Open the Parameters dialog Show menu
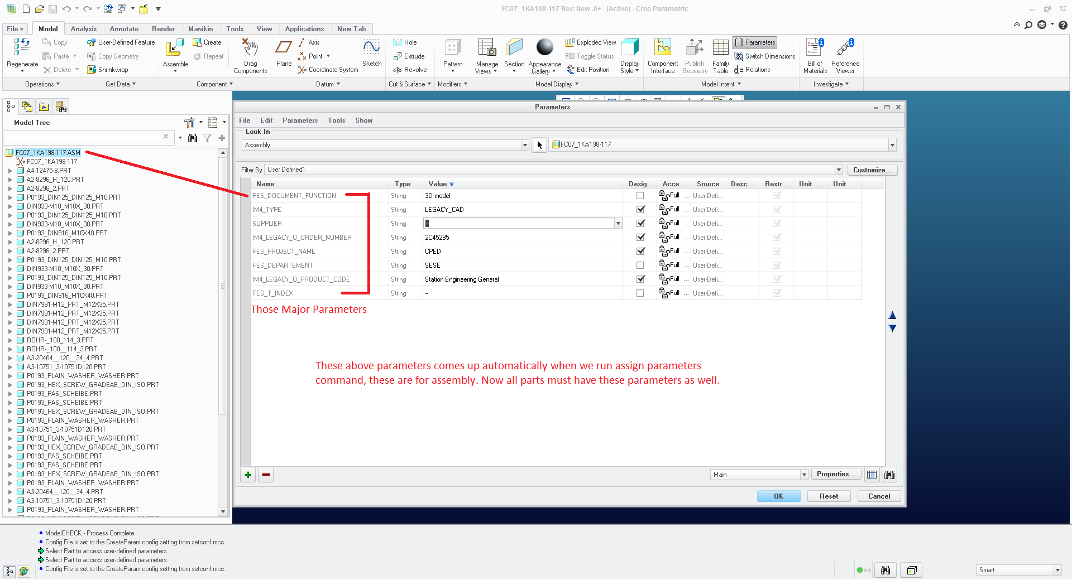The image size is (1072, 580). click(x=363, y=120)
